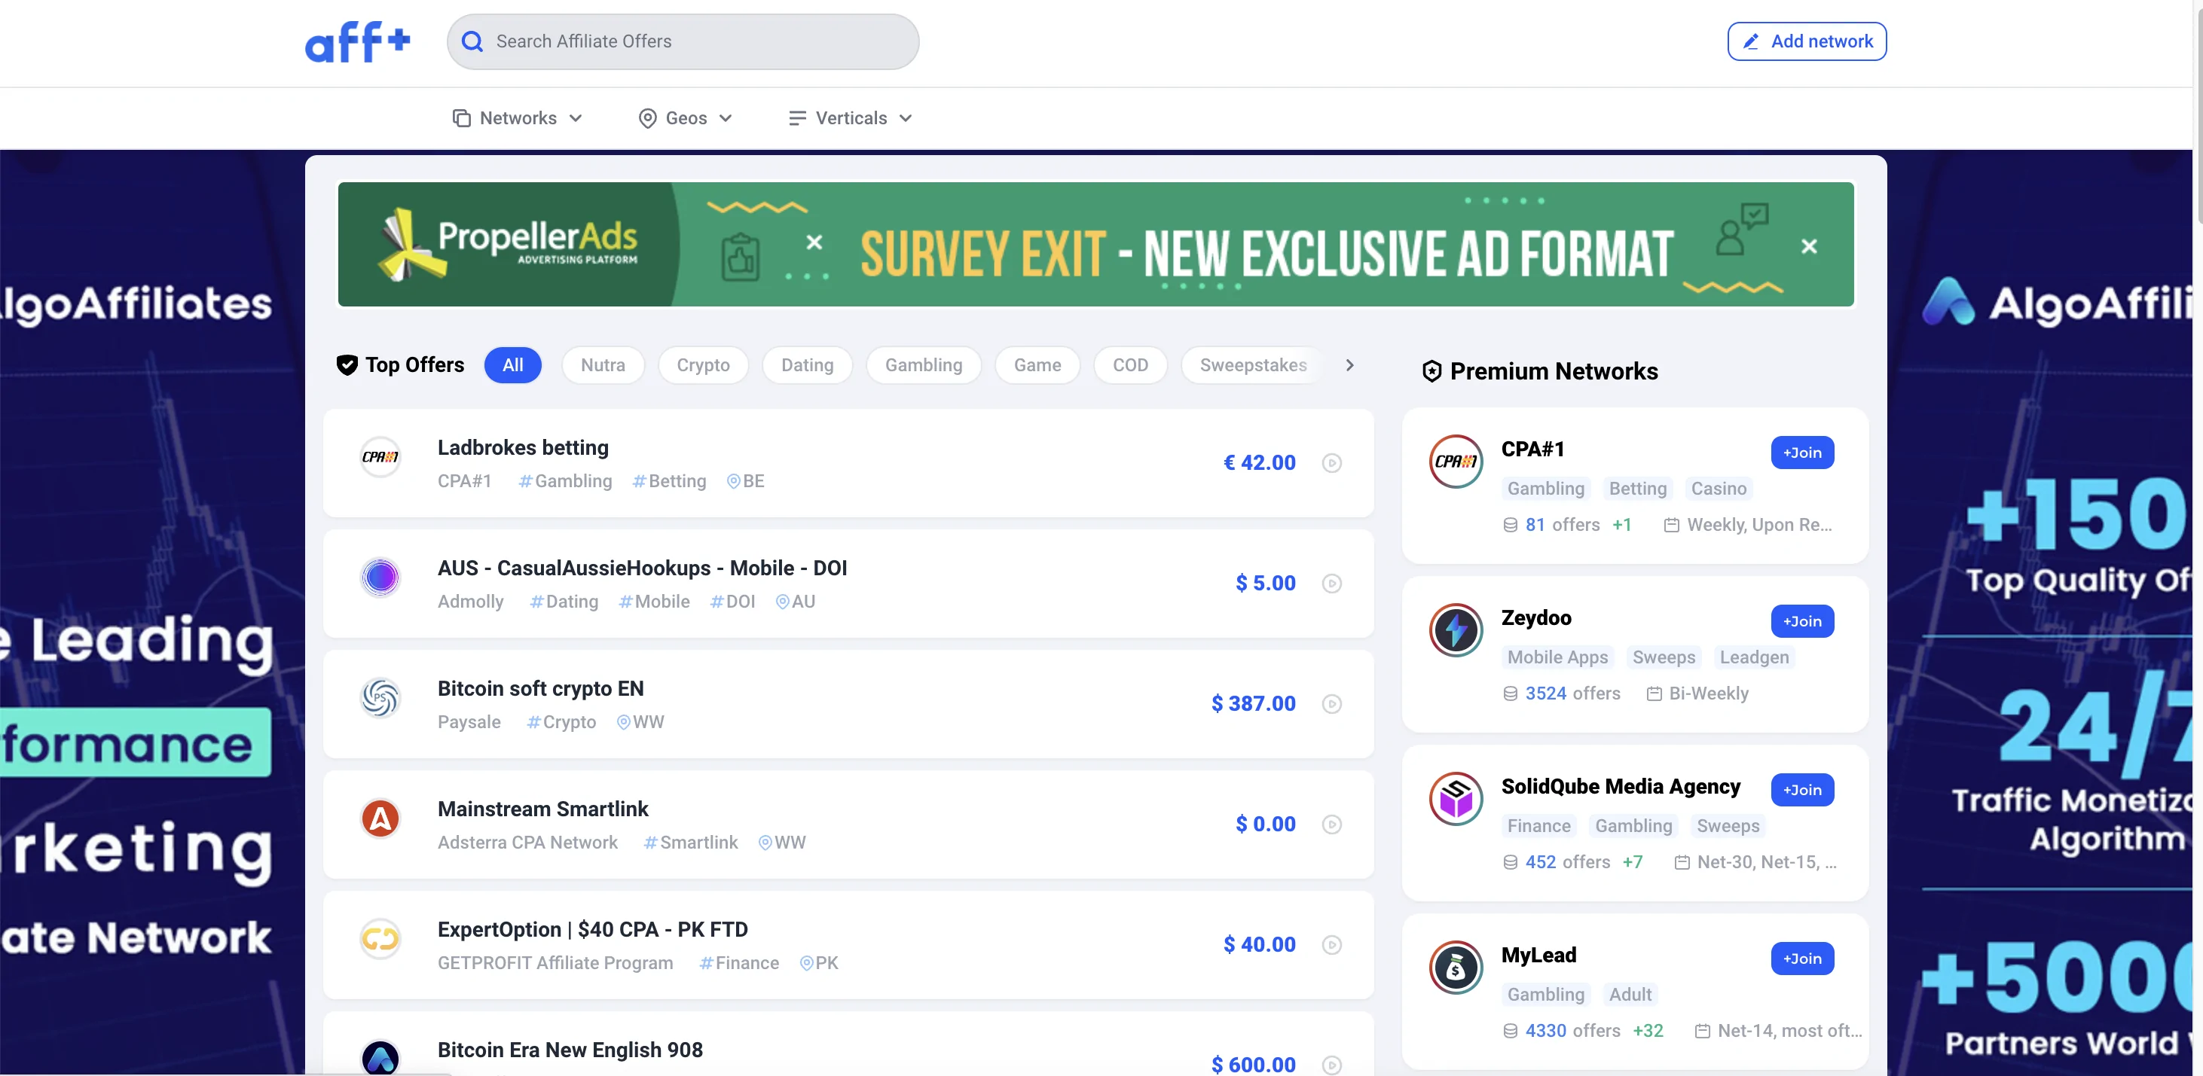
Task: Click the play icon on Ladbrokes betting
Action: [1331, 462]
